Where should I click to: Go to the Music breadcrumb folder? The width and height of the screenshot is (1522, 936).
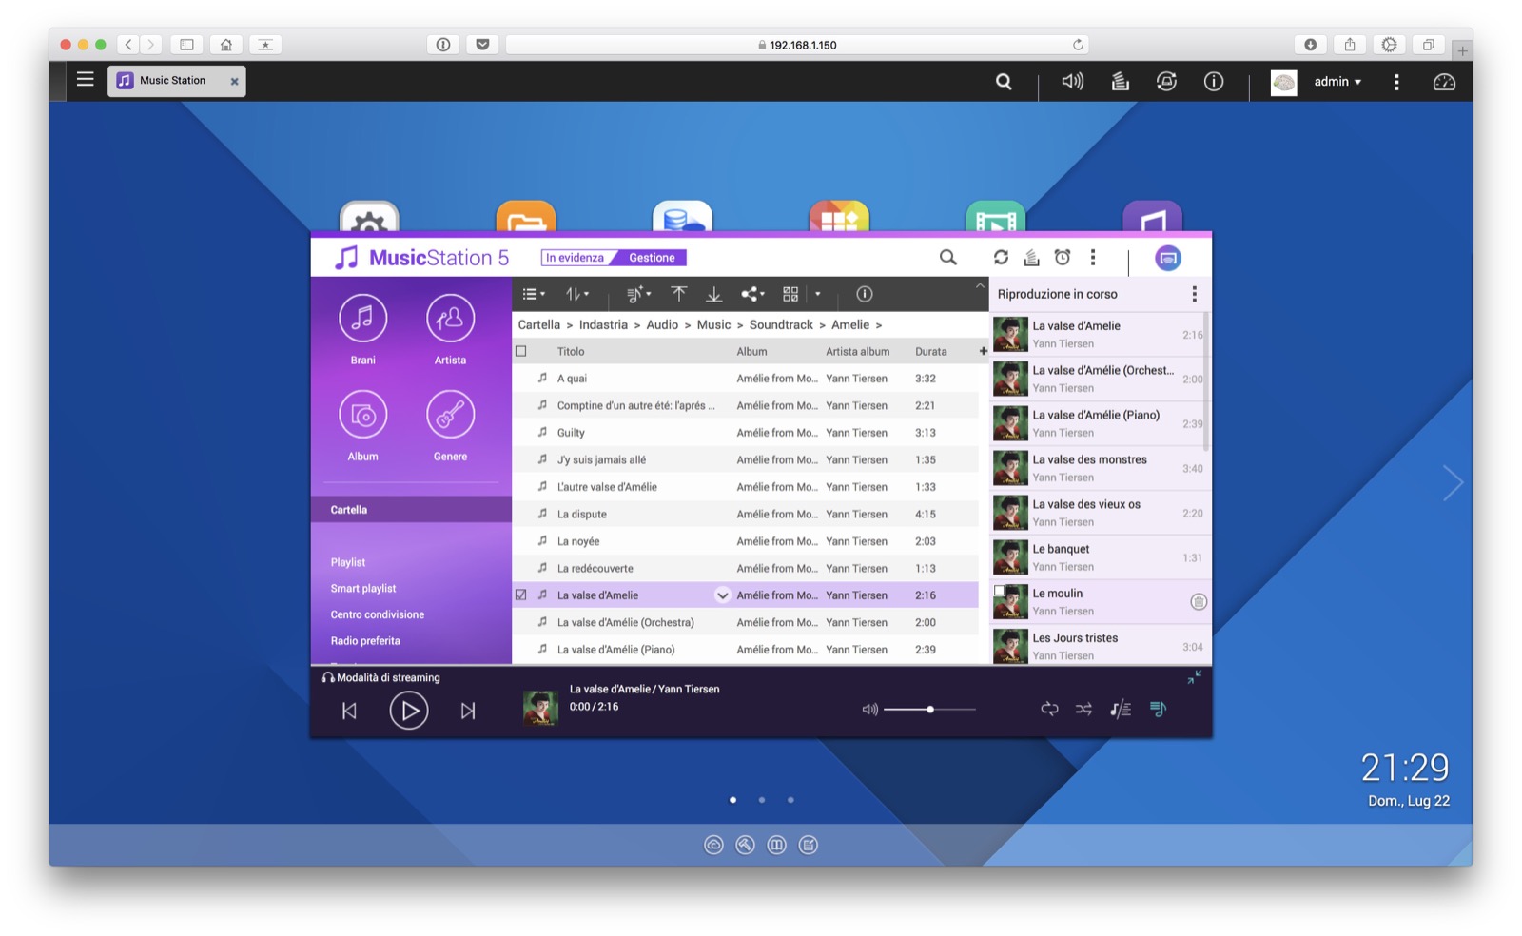click(x=713, y=325)
